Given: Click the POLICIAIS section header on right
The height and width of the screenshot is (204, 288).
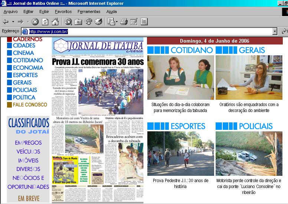Looking at the screenshot, I should pos(244,126).
